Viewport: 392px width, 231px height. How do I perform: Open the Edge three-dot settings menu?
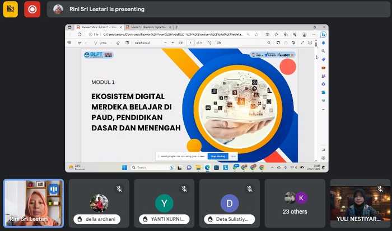pos(314,35)
